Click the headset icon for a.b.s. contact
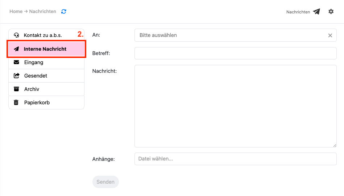344x196 pixels. pyautogui.click(x=16, y=35)
